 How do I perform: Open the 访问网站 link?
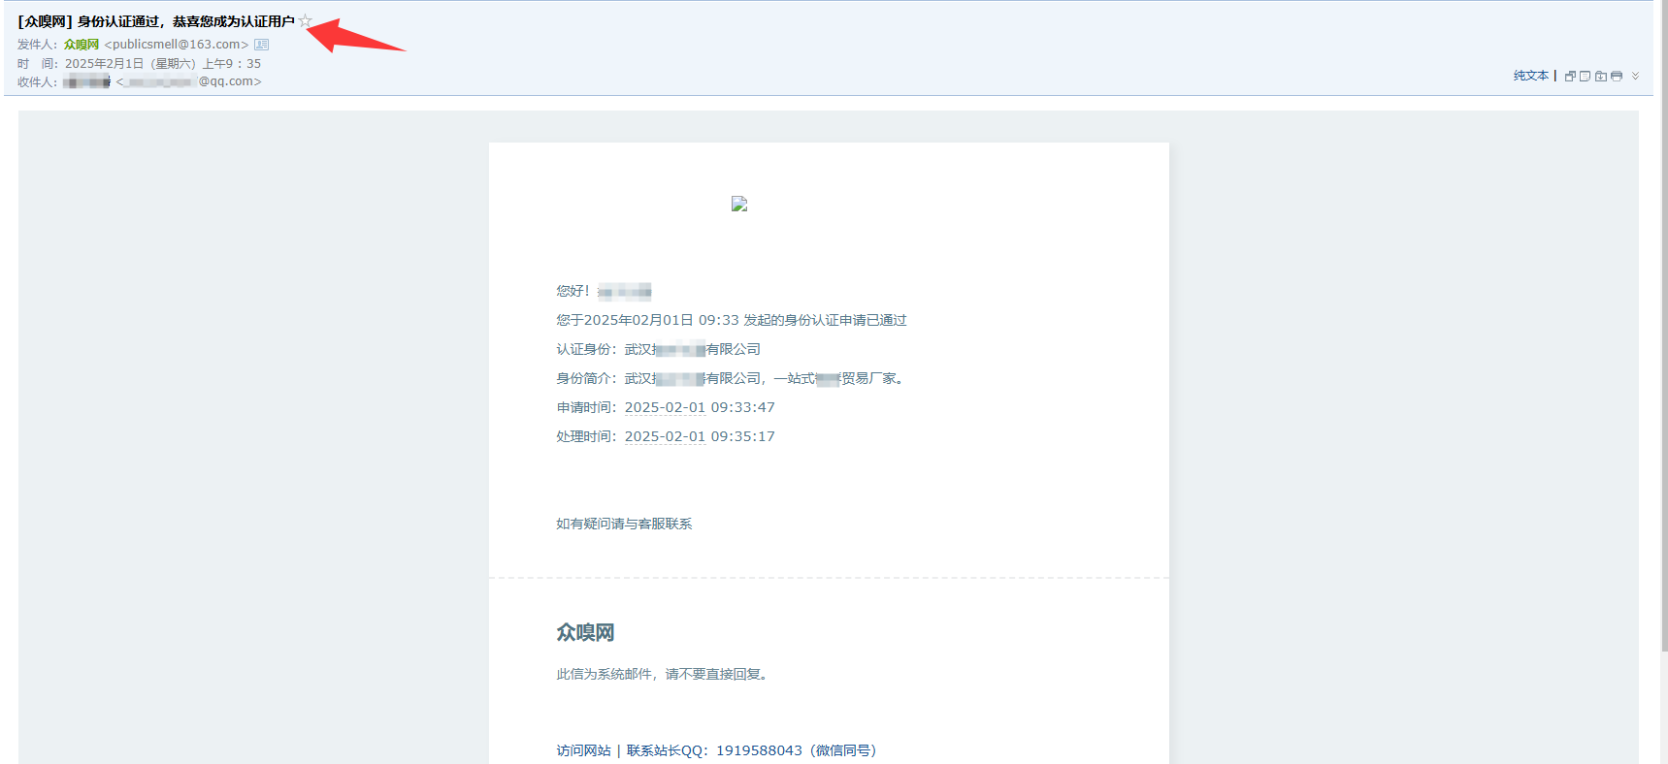pyautogui.click(x=583, y=750)
